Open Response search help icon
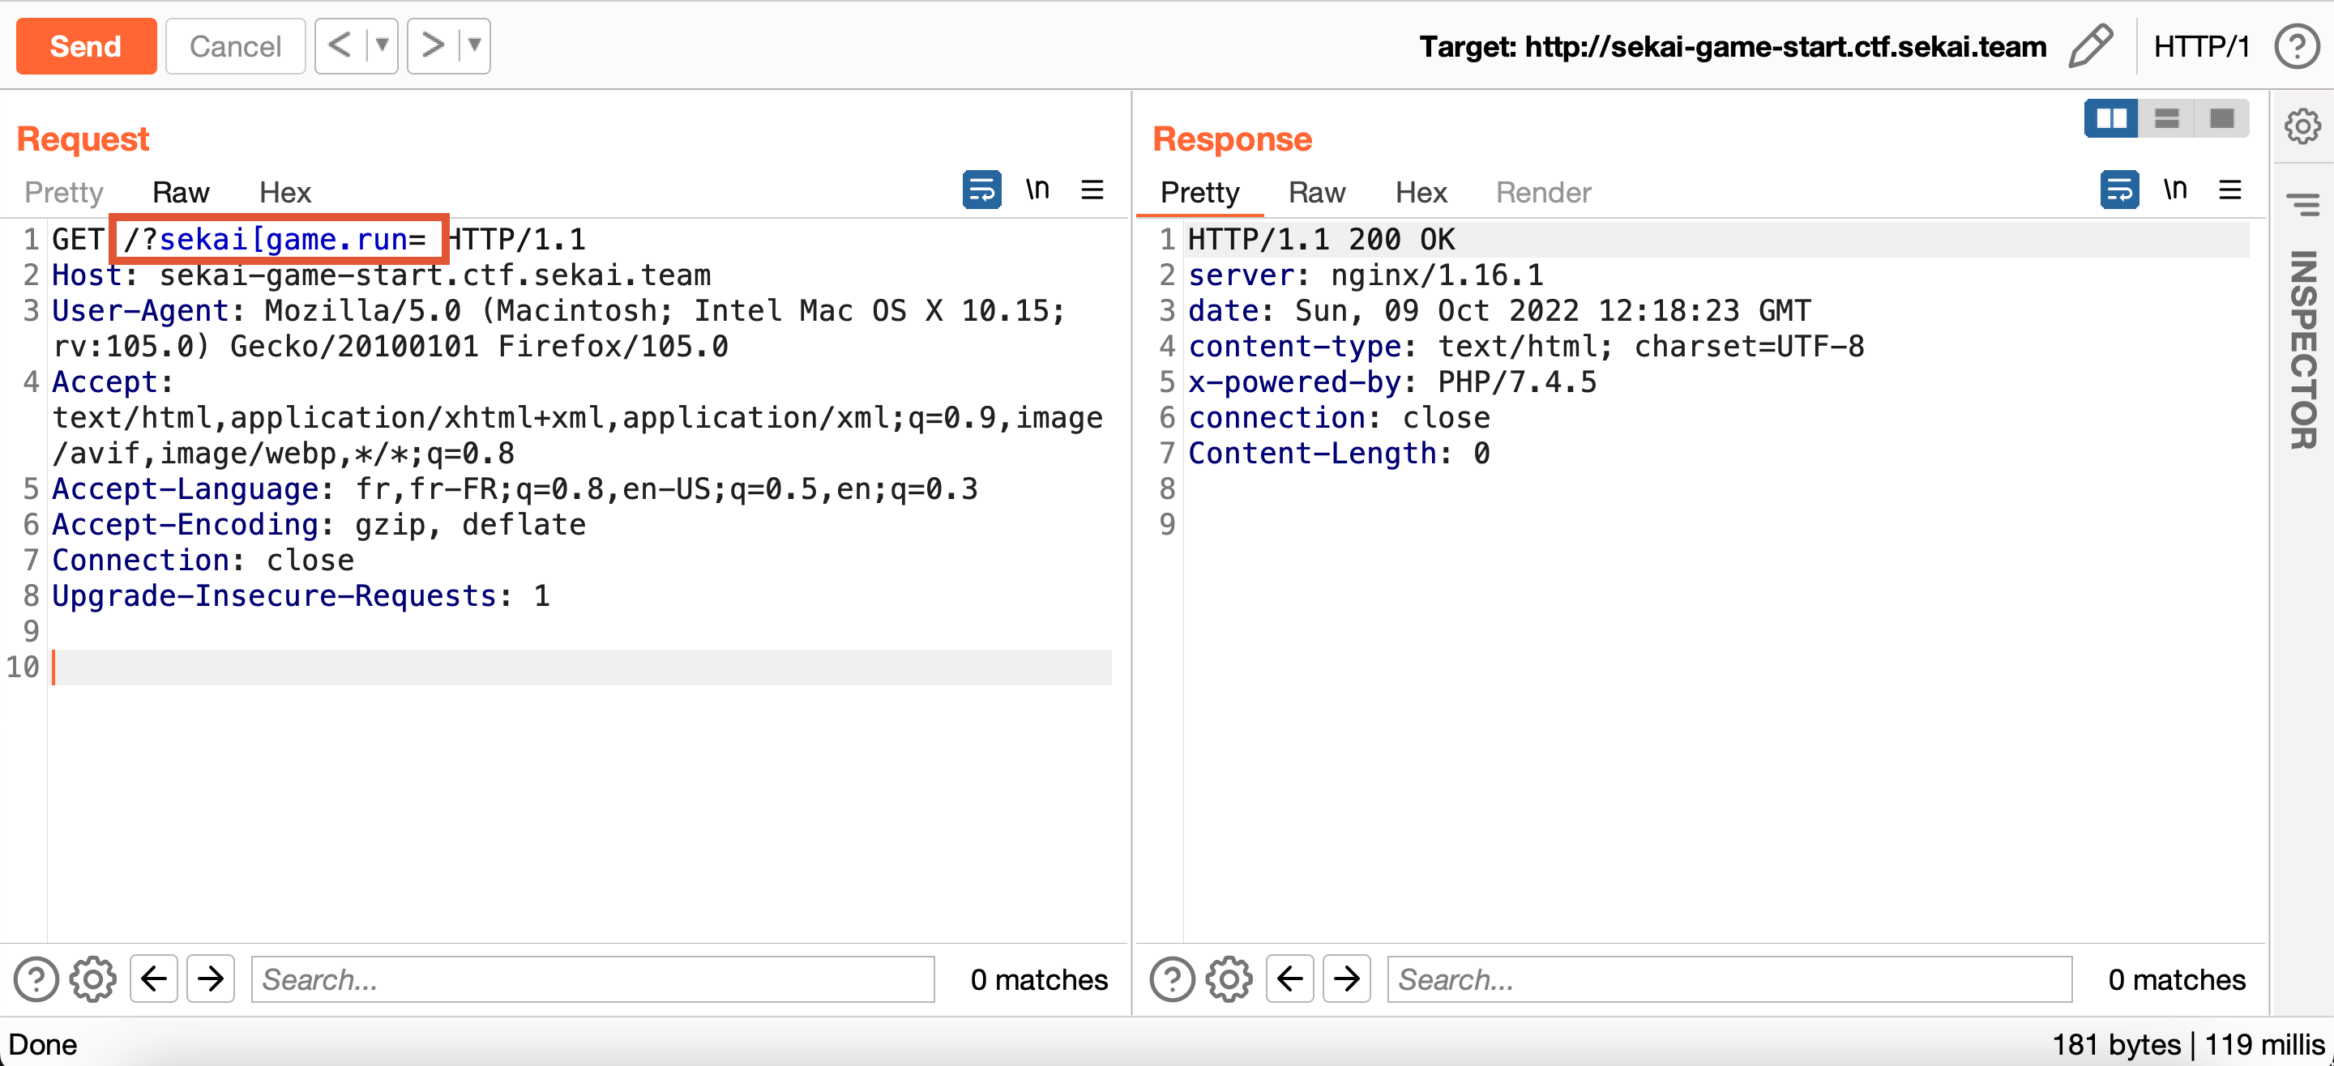The height and width of the screenshot is (1066, 2334). pos(1173,979)
